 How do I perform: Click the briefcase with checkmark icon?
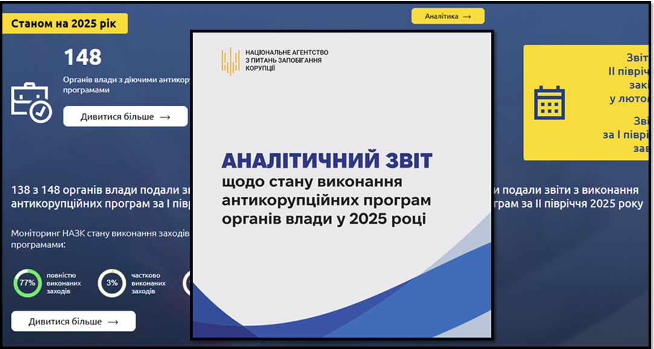31,103
